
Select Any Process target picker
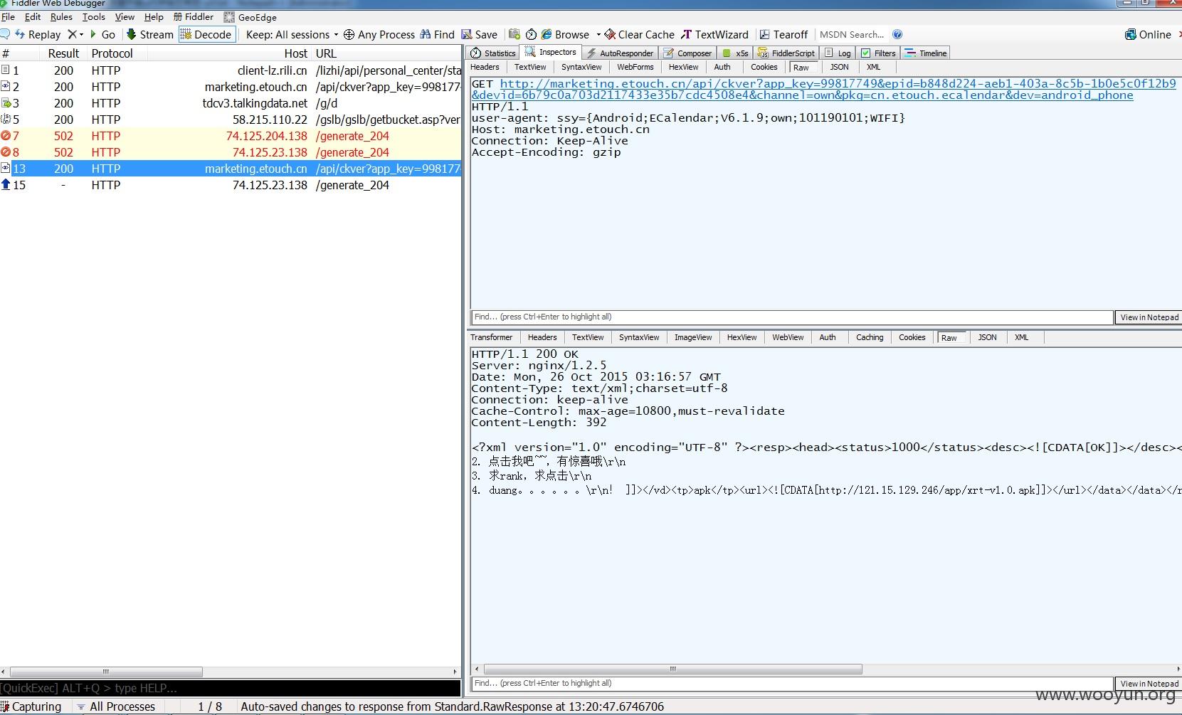(379, 34)
